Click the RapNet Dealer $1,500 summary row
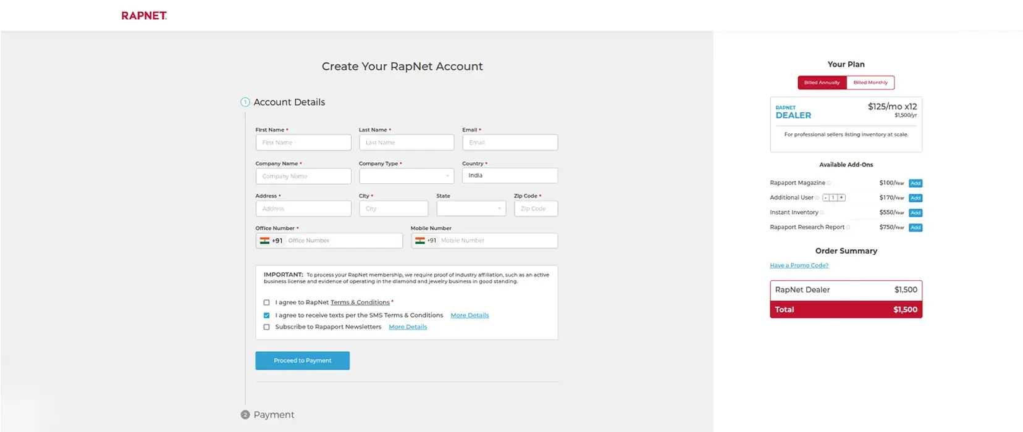 (x=846, y=290)
